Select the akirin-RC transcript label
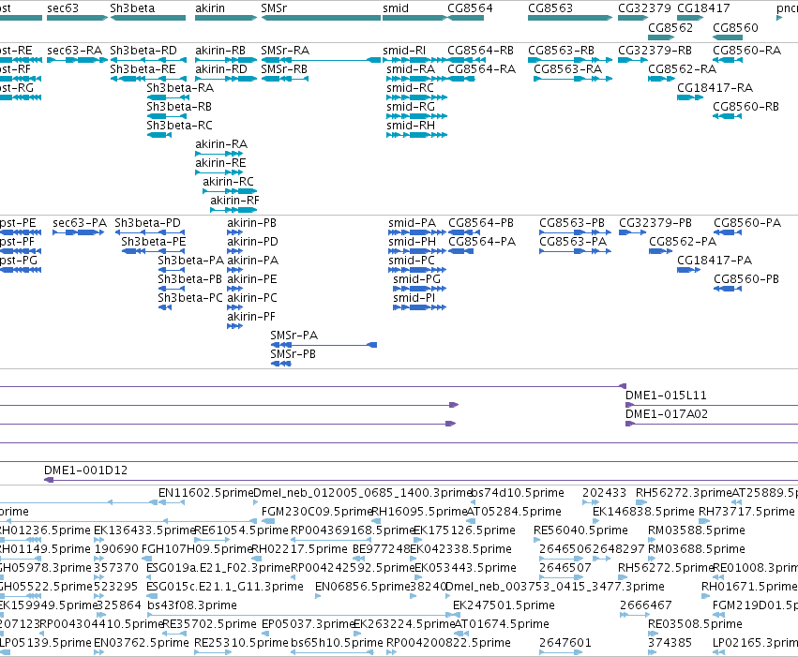 pos(228,182)
